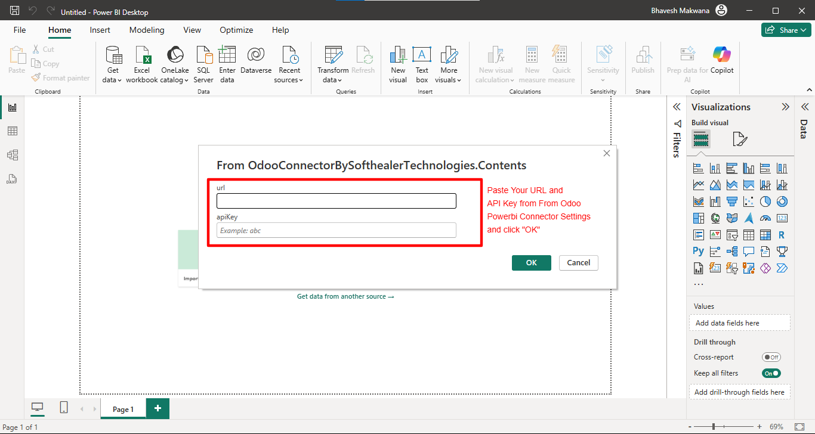Image resolution: width=815 pixels, height=434 pixels.
Task: Click Get data from another source link
Action: click(346, 296)
